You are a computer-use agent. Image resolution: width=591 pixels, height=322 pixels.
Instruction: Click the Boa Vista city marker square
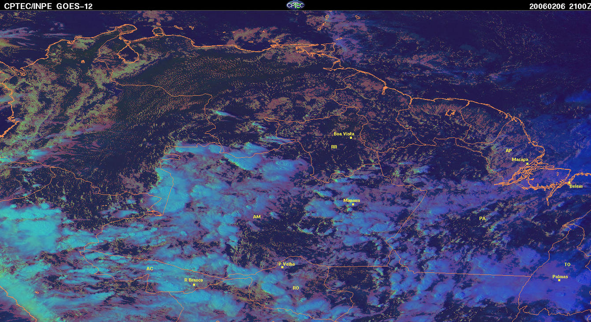coord(351,138)
